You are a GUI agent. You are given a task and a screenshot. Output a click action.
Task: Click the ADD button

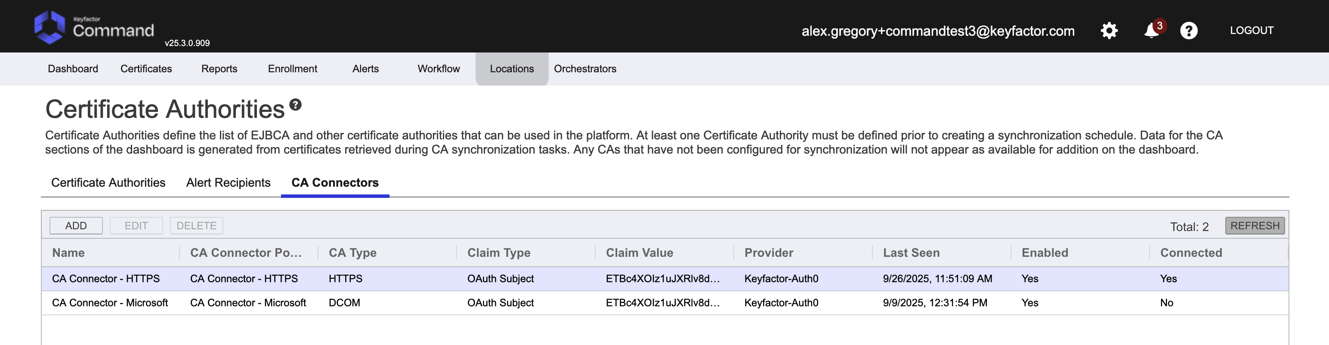(x=76, y=226)
